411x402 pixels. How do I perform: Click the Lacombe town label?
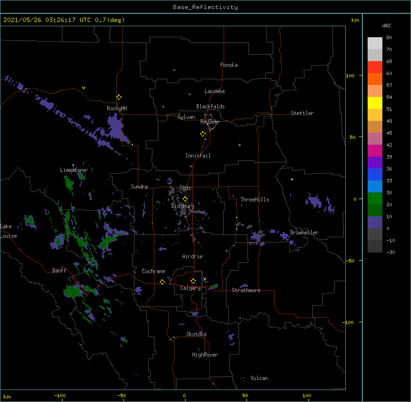(215, 91)
